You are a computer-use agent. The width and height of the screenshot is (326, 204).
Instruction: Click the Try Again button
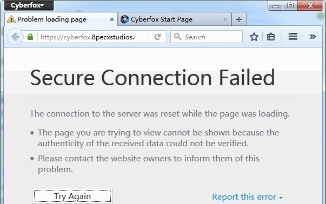pyautogui.click(x=72, y=196)
